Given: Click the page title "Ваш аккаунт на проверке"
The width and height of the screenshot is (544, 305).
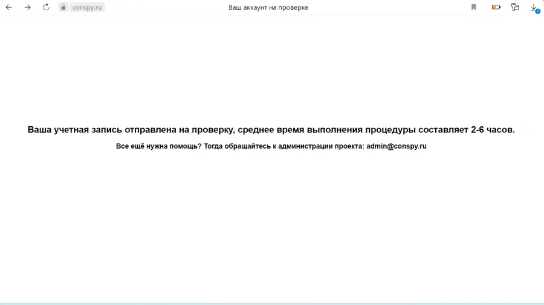Looking at the screenshot, I should pos(268,7).
